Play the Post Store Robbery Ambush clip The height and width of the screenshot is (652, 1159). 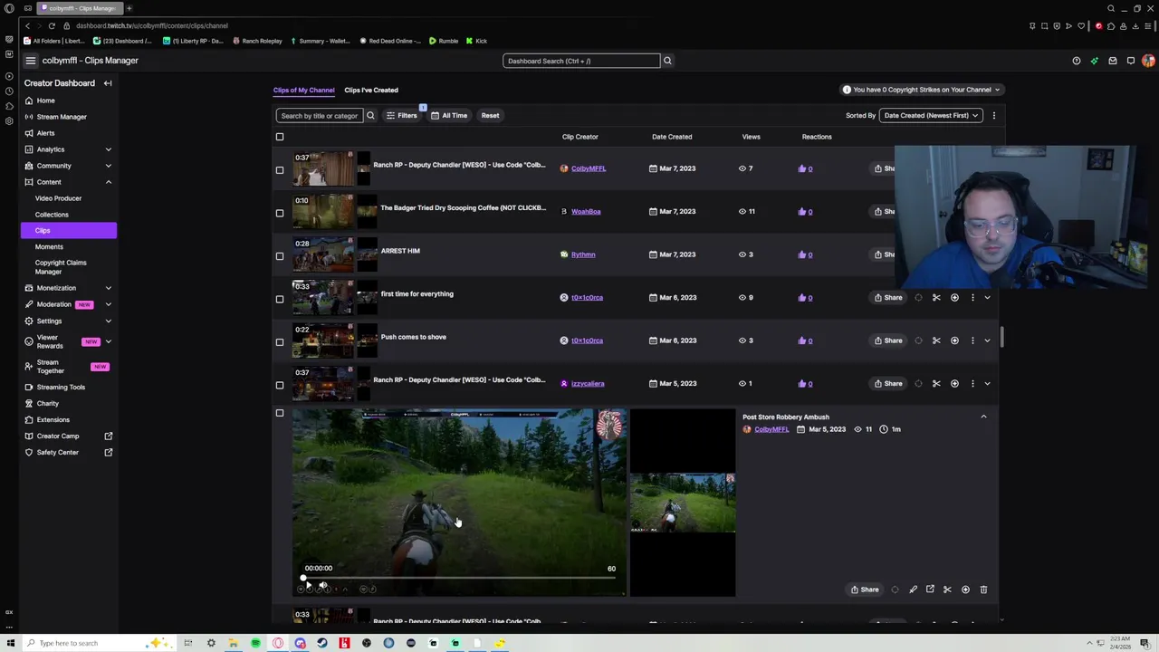pyautogui.click(x=307, y=587)
